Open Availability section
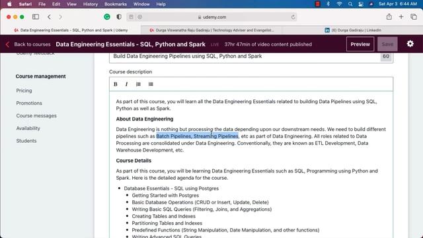This screenshot has width=423, height=238. click(28, 128)
